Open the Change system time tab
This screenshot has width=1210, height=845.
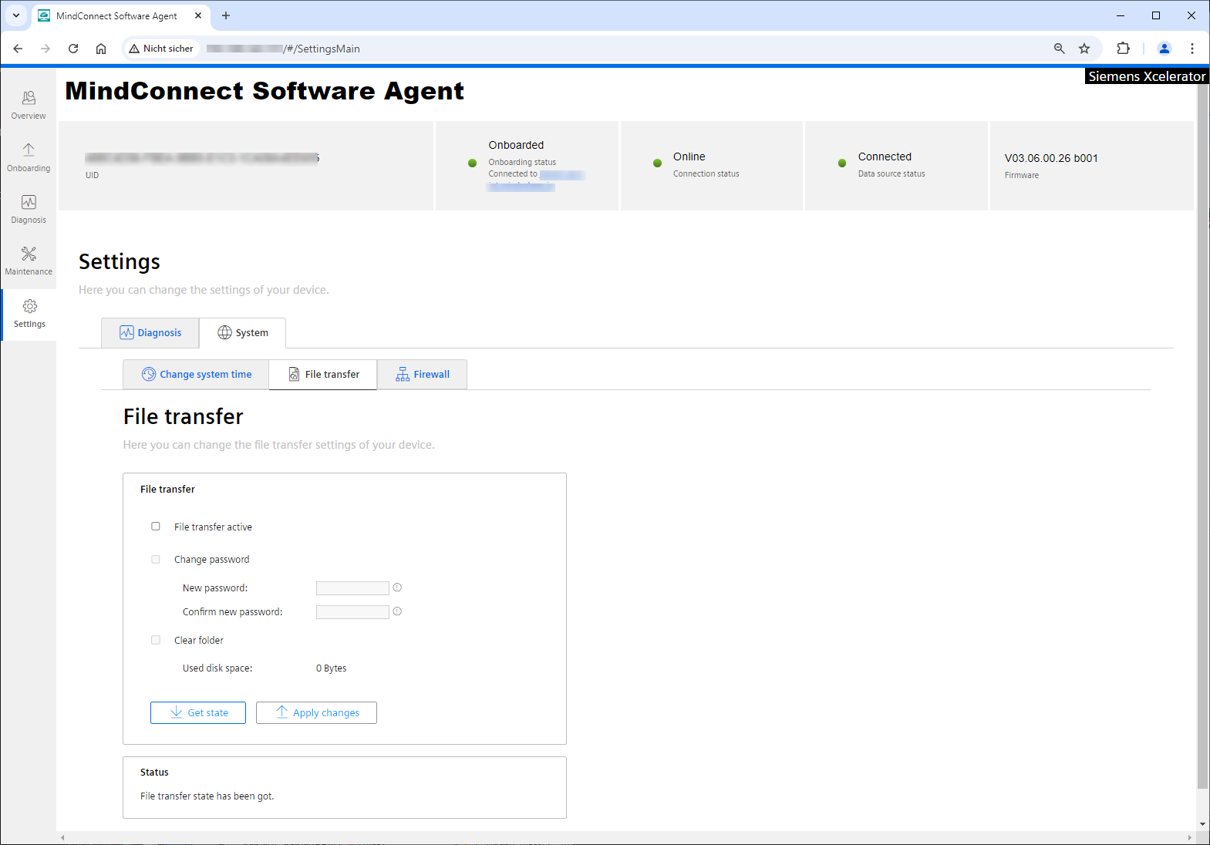(x=196, y=375)
